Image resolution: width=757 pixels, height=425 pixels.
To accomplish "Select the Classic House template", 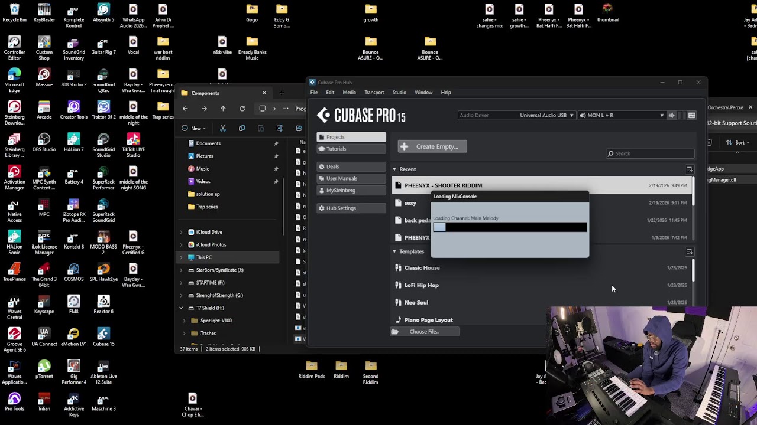I will (541, 268).
